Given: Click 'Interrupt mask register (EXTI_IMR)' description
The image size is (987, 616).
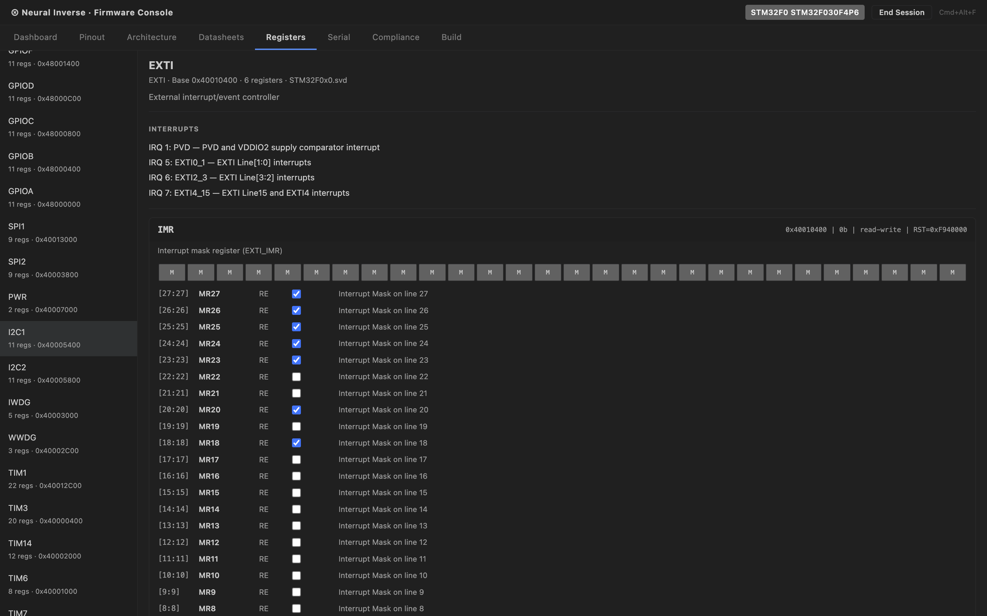Looking at the screenshot, I should [220, 251].
